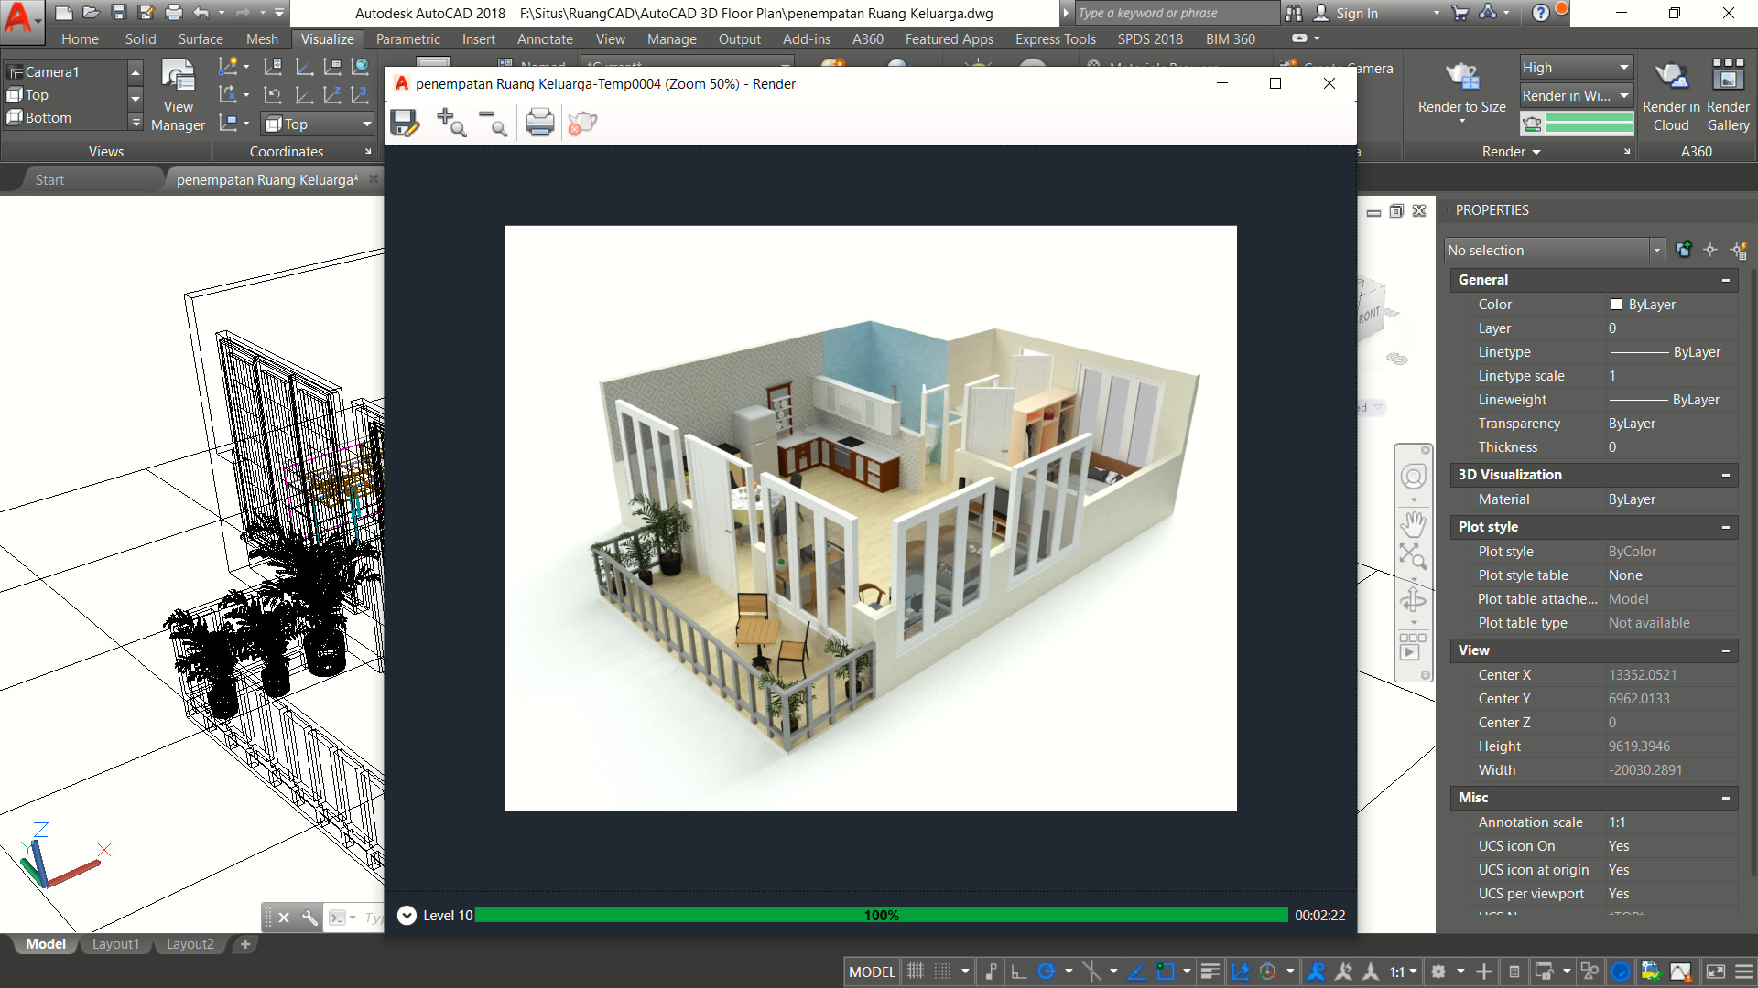Enable ortho mode in the status bar
This screenshot has height=988, width=1758.
(x=1019, y=972)
